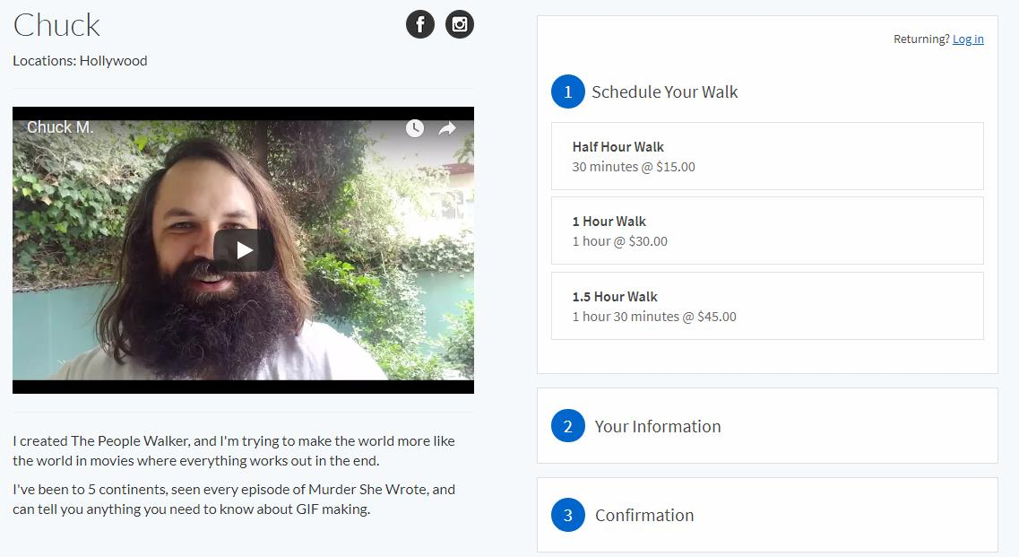Open Chuck's Facebook profile icon
1019x557 pixels.
419,24
